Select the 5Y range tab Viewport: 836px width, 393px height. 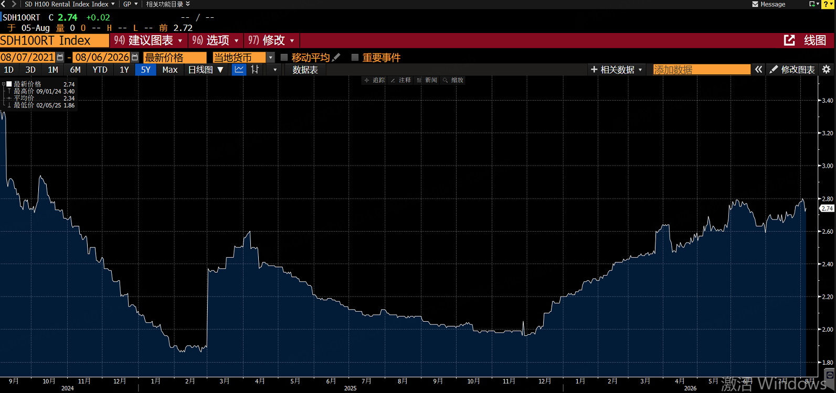tap(146, 70)
